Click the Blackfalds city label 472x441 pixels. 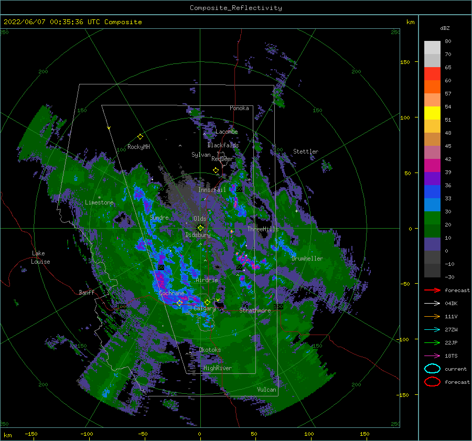pos(223,145)
